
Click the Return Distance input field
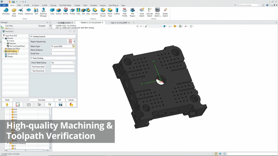[63, 50]
